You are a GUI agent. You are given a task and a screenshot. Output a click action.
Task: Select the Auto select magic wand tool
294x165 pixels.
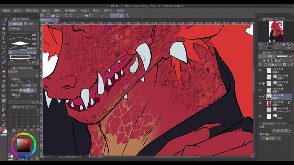click(4, 43)
